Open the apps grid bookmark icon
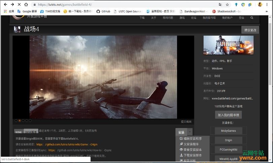This screenshot has width=273, height=163. [x=5, y=11]
